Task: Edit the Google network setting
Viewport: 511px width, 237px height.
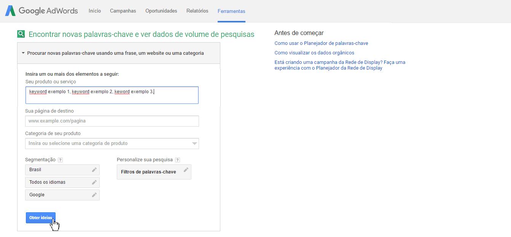Action: (62, 195)
